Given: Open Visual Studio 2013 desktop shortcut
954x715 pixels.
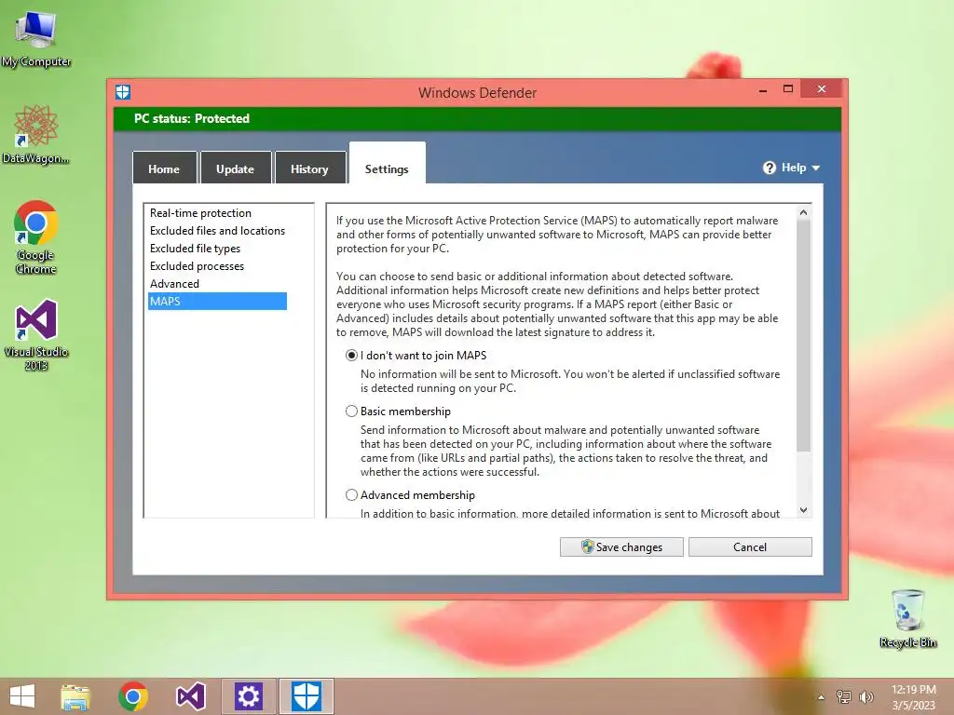Looking at the screenshot, I should click(36, 334).
